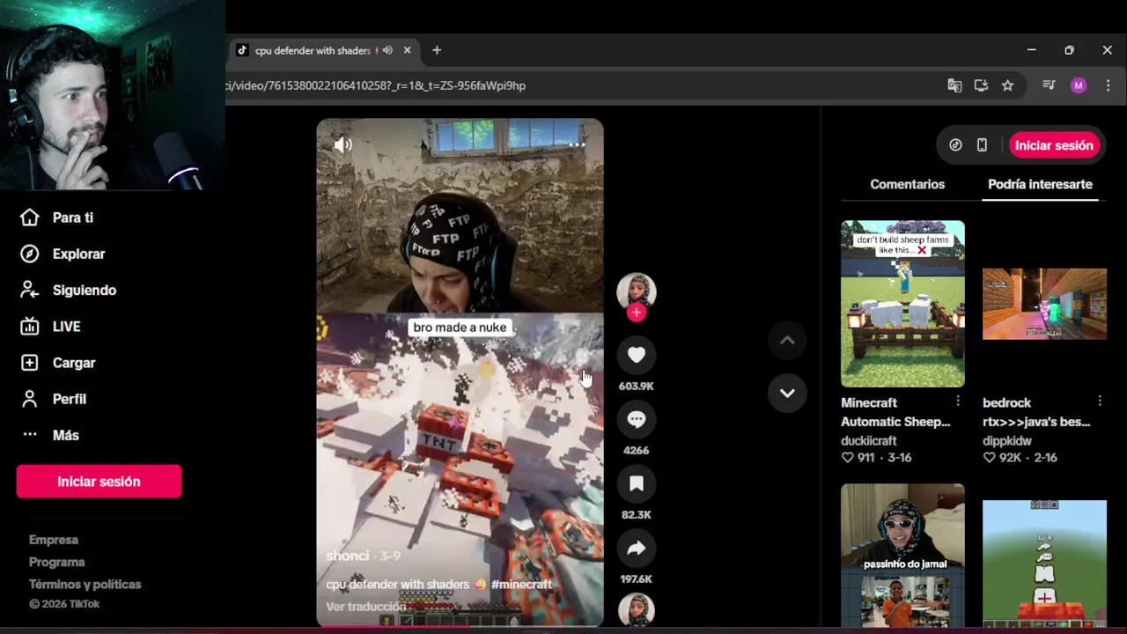Open the red TNT block video thumbnail
Image resolution: width=1127 pixels, height=634 pixels.
tap(1044, 563)
